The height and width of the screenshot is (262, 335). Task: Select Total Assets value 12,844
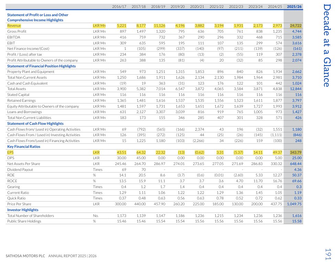pos(296,89)
